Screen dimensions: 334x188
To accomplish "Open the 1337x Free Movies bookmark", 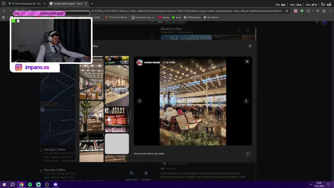I will click(117, 17).
